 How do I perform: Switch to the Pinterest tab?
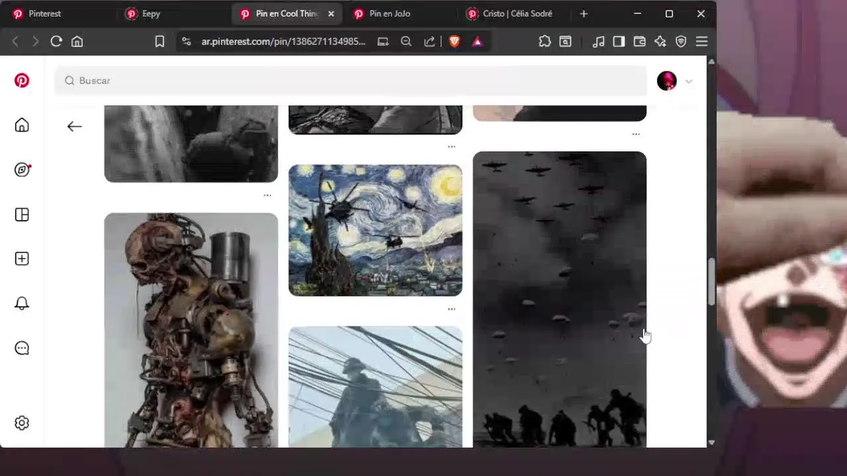coord(60,13)
